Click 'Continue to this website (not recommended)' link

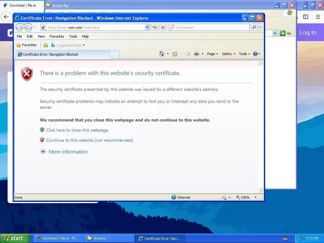[90, 140]
